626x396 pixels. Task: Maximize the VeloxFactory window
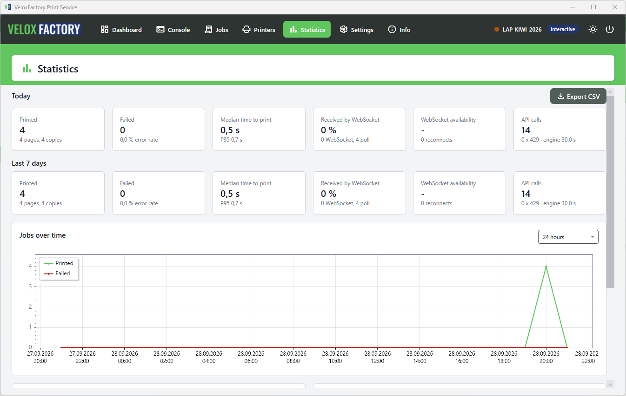click(x=593, y=7)
